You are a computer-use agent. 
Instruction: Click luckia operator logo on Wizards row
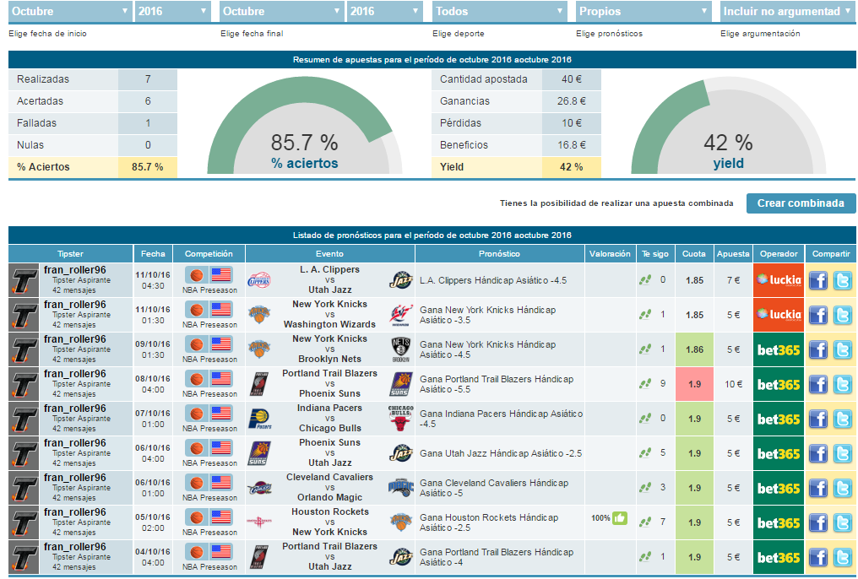[779, 315]
